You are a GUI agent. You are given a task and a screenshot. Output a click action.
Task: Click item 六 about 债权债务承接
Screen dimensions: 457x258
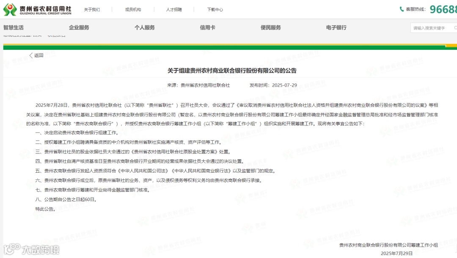(149, 181)
